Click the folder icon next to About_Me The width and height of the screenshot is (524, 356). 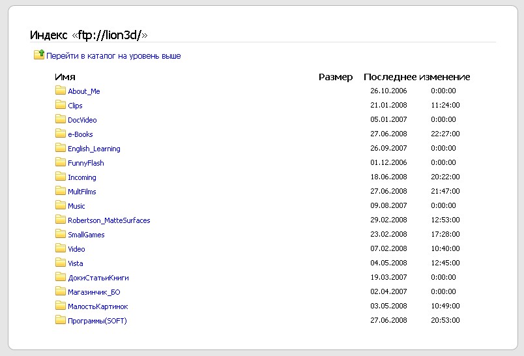pyautogui.click(x=61, y=91)
